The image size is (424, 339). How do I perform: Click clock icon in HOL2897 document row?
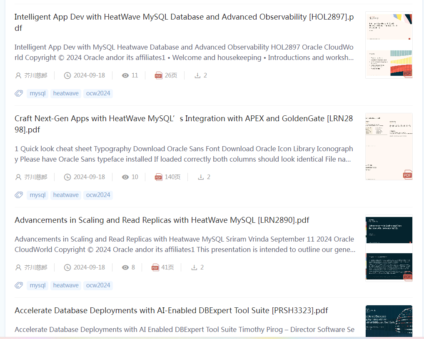point(67,75)
